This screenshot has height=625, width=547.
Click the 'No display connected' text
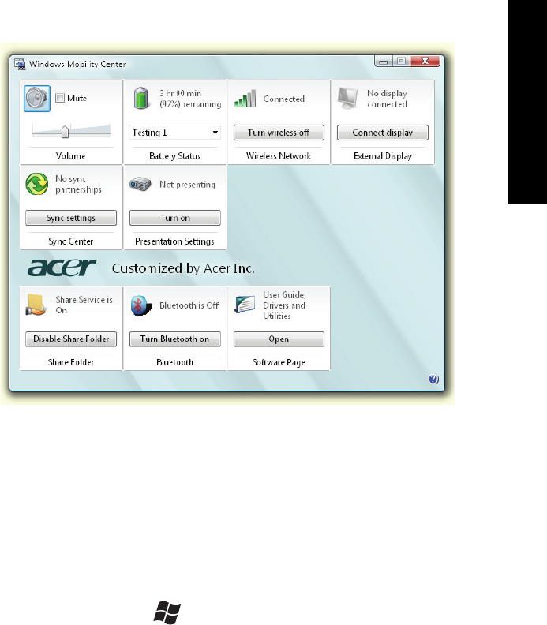pyautogui.click(x=387, y=99)
